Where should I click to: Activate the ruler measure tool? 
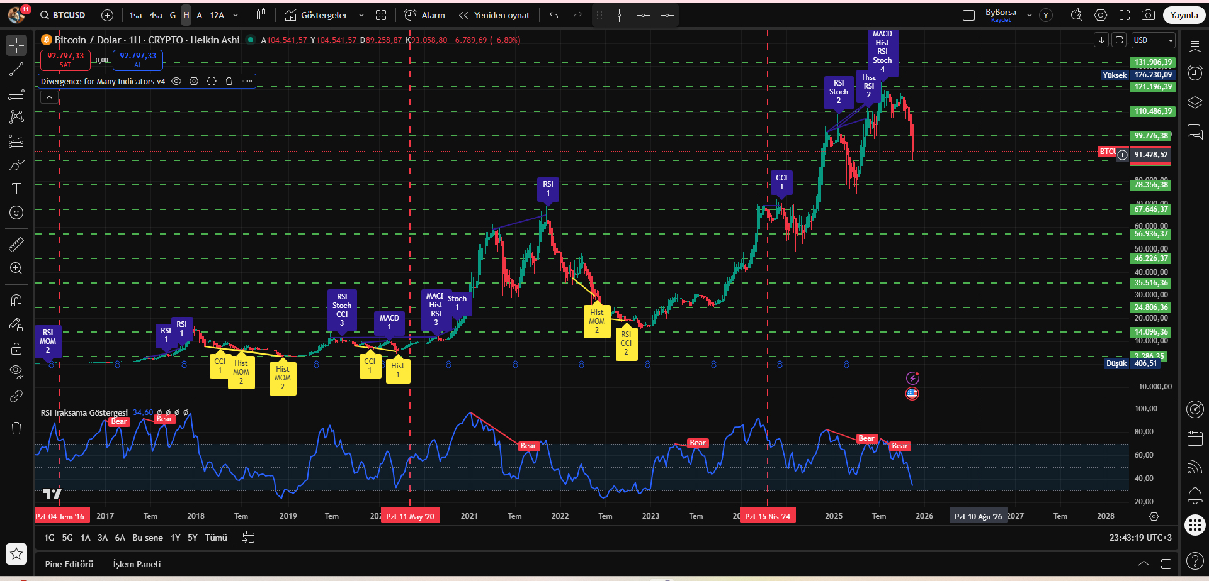click(16, 245)
